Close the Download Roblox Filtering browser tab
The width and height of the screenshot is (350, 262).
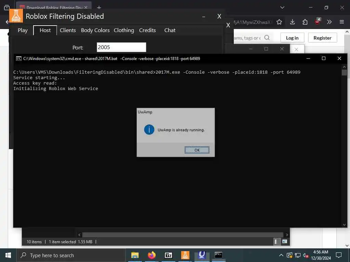[86, 8]
